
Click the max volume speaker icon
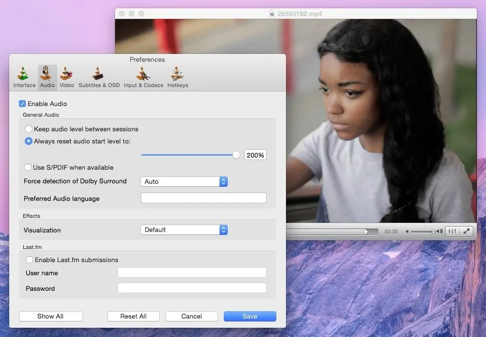click(439, 231)
